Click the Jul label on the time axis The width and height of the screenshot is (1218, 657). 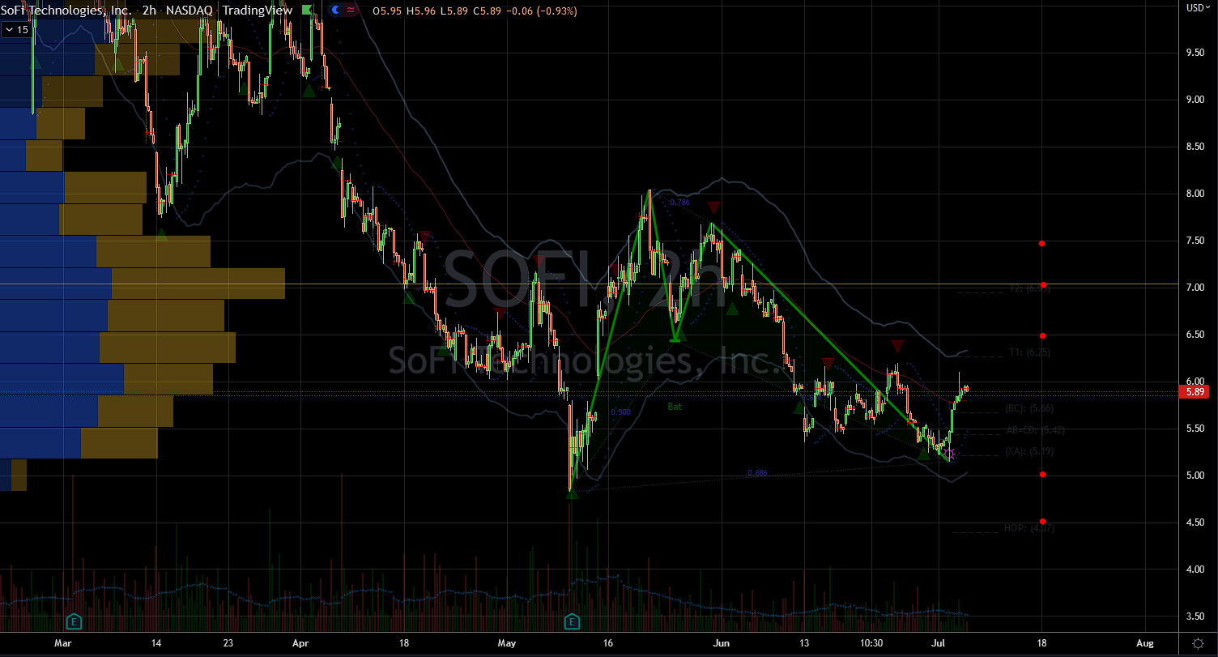(937, 642)
